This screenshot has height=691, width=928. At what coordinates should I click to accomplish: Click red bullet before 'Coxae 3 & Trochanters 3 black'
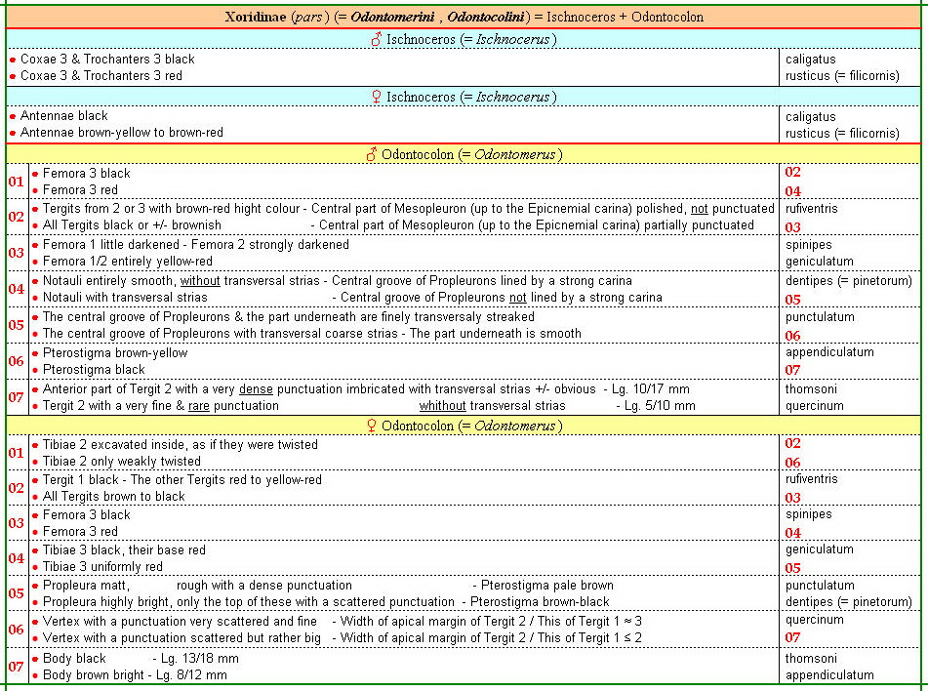[x=13, y=60]
